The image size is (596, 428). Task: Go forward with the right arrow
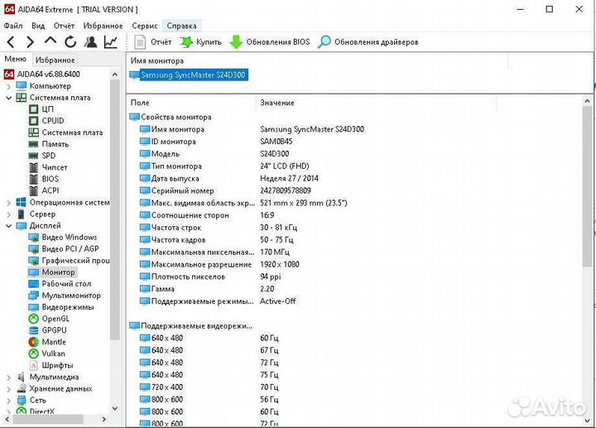tap(30, 42)
